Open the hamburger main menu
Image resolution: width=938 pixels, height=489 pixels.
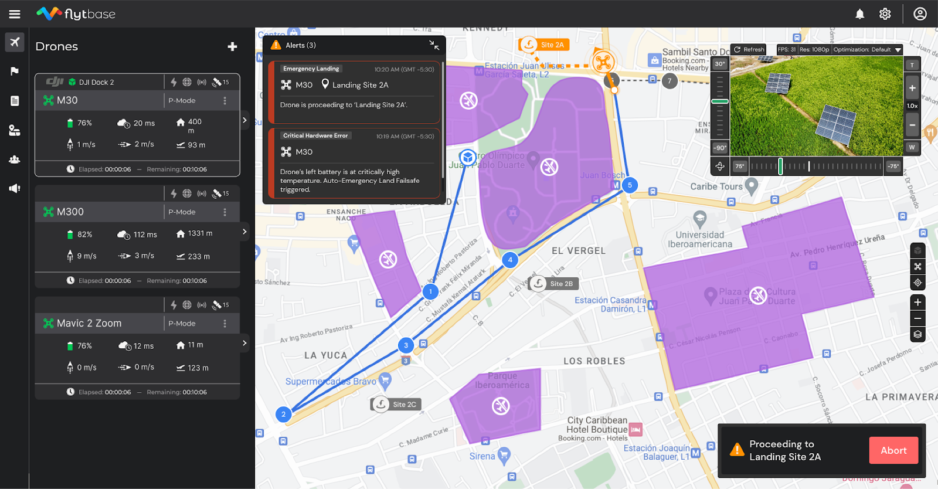pos(15,14)
